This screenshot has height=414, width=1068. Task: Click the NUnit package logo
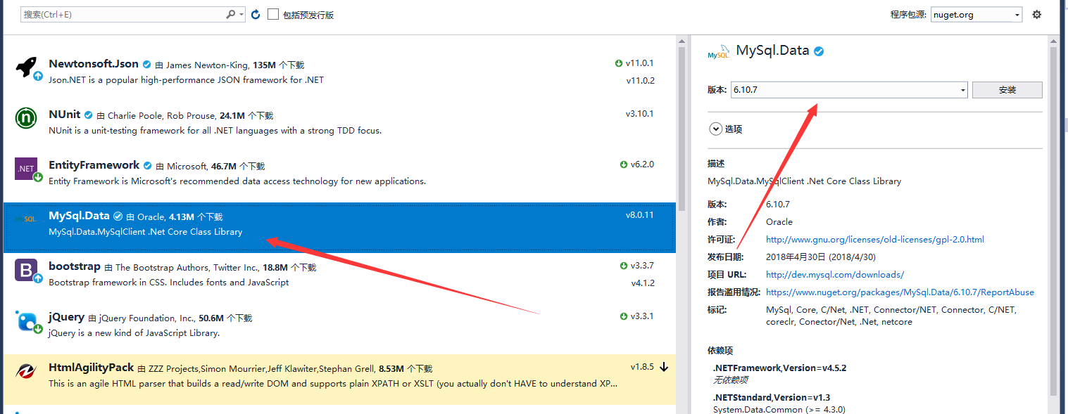pos(26,119)
